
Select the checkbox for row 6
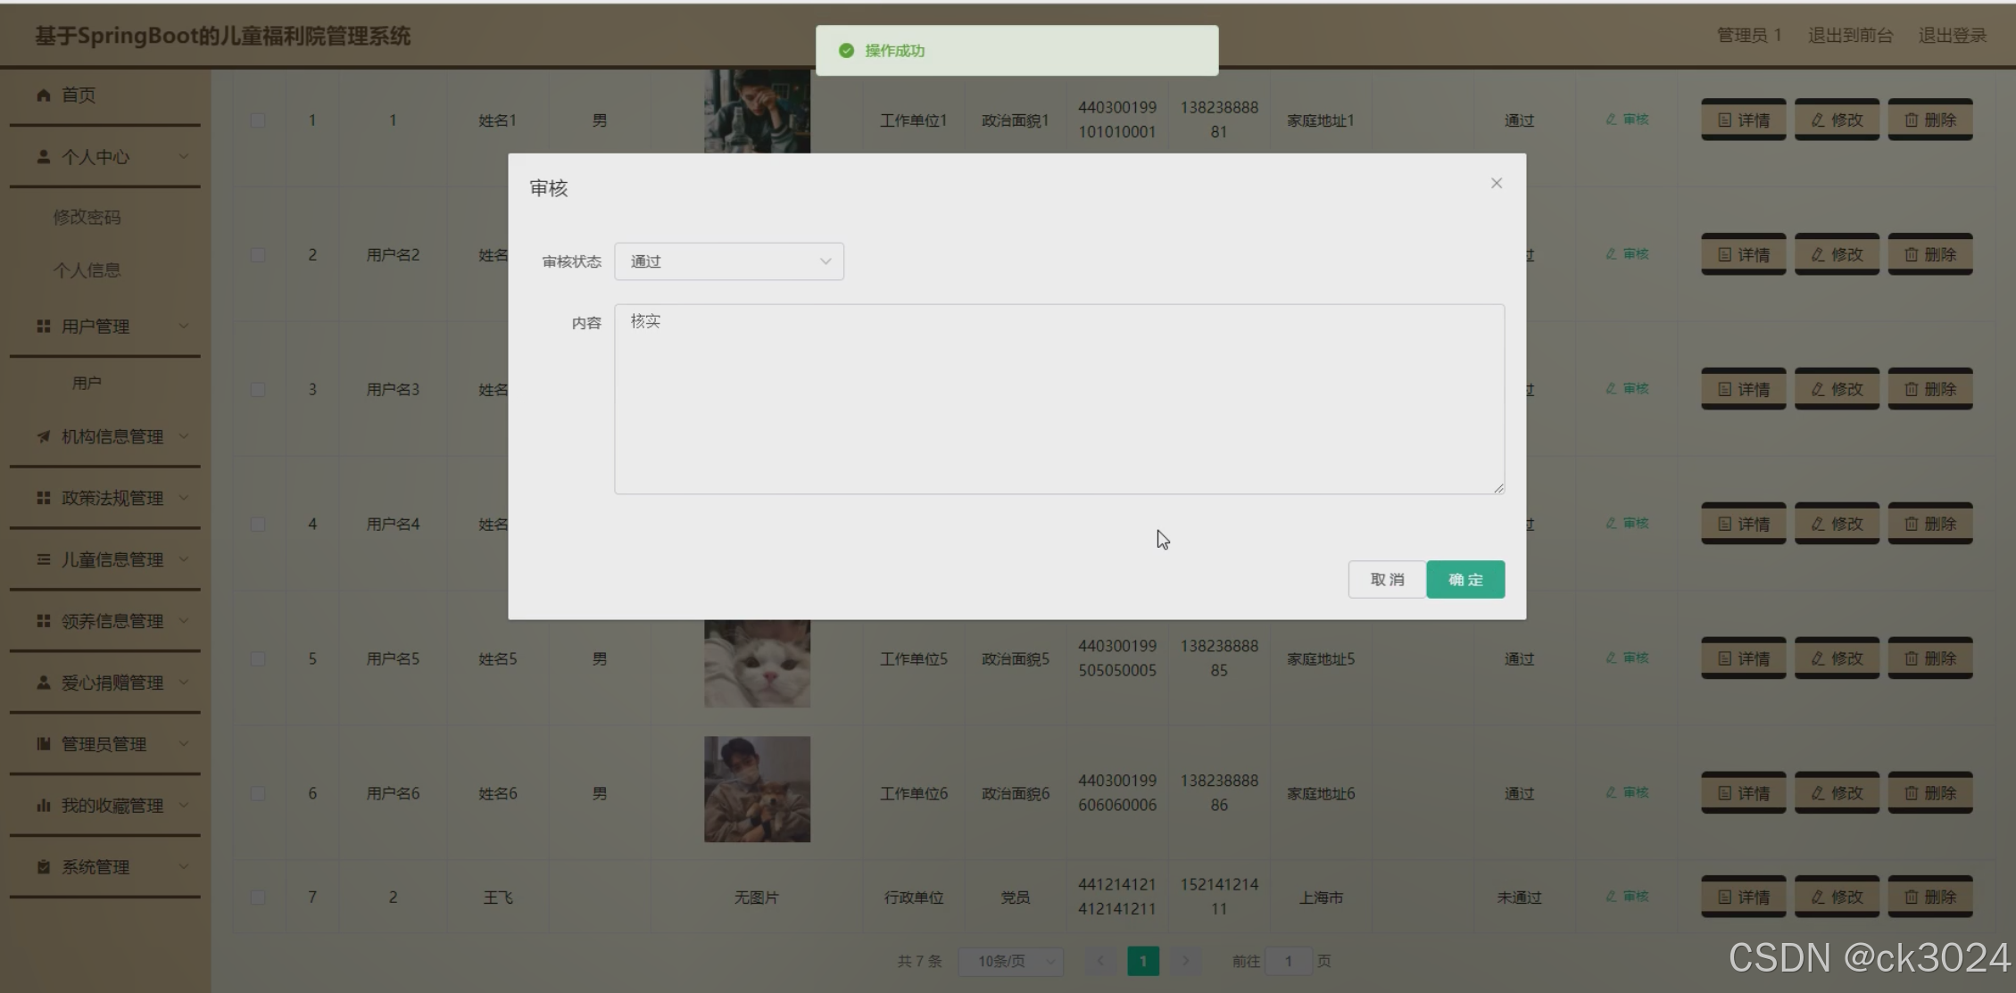point(258,793)
